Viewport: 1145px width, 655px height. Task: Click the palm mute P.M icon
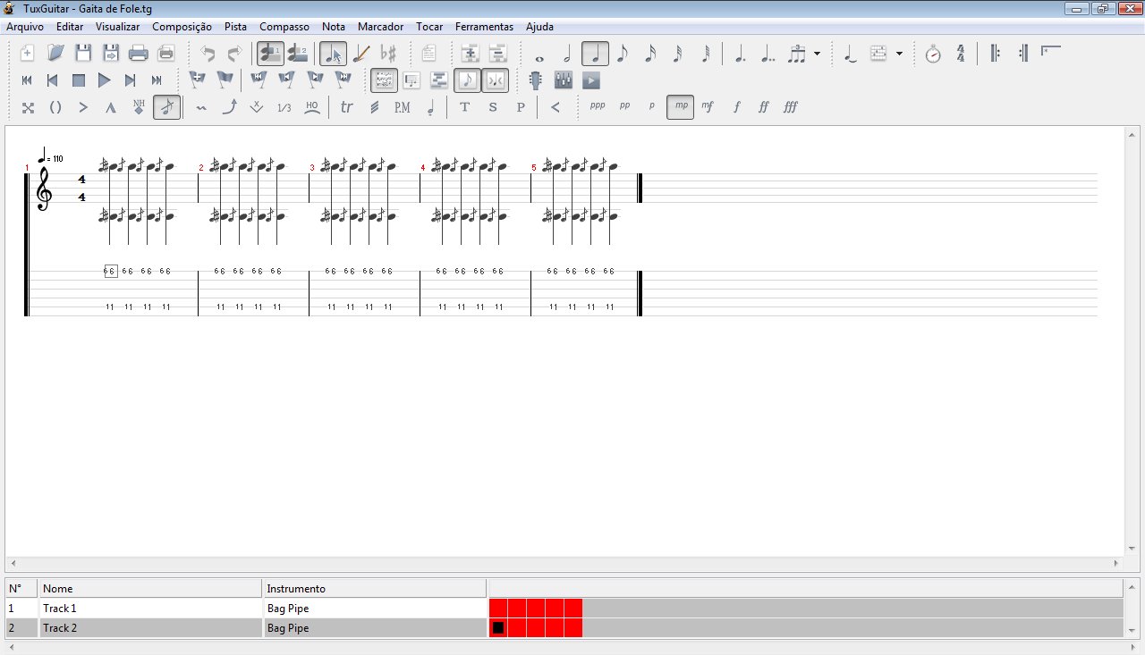click(x=403, y=107)
